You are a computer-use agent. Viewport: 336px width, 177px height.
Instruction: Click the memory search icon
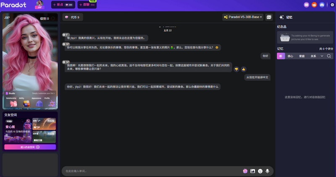tap(329, 56)
